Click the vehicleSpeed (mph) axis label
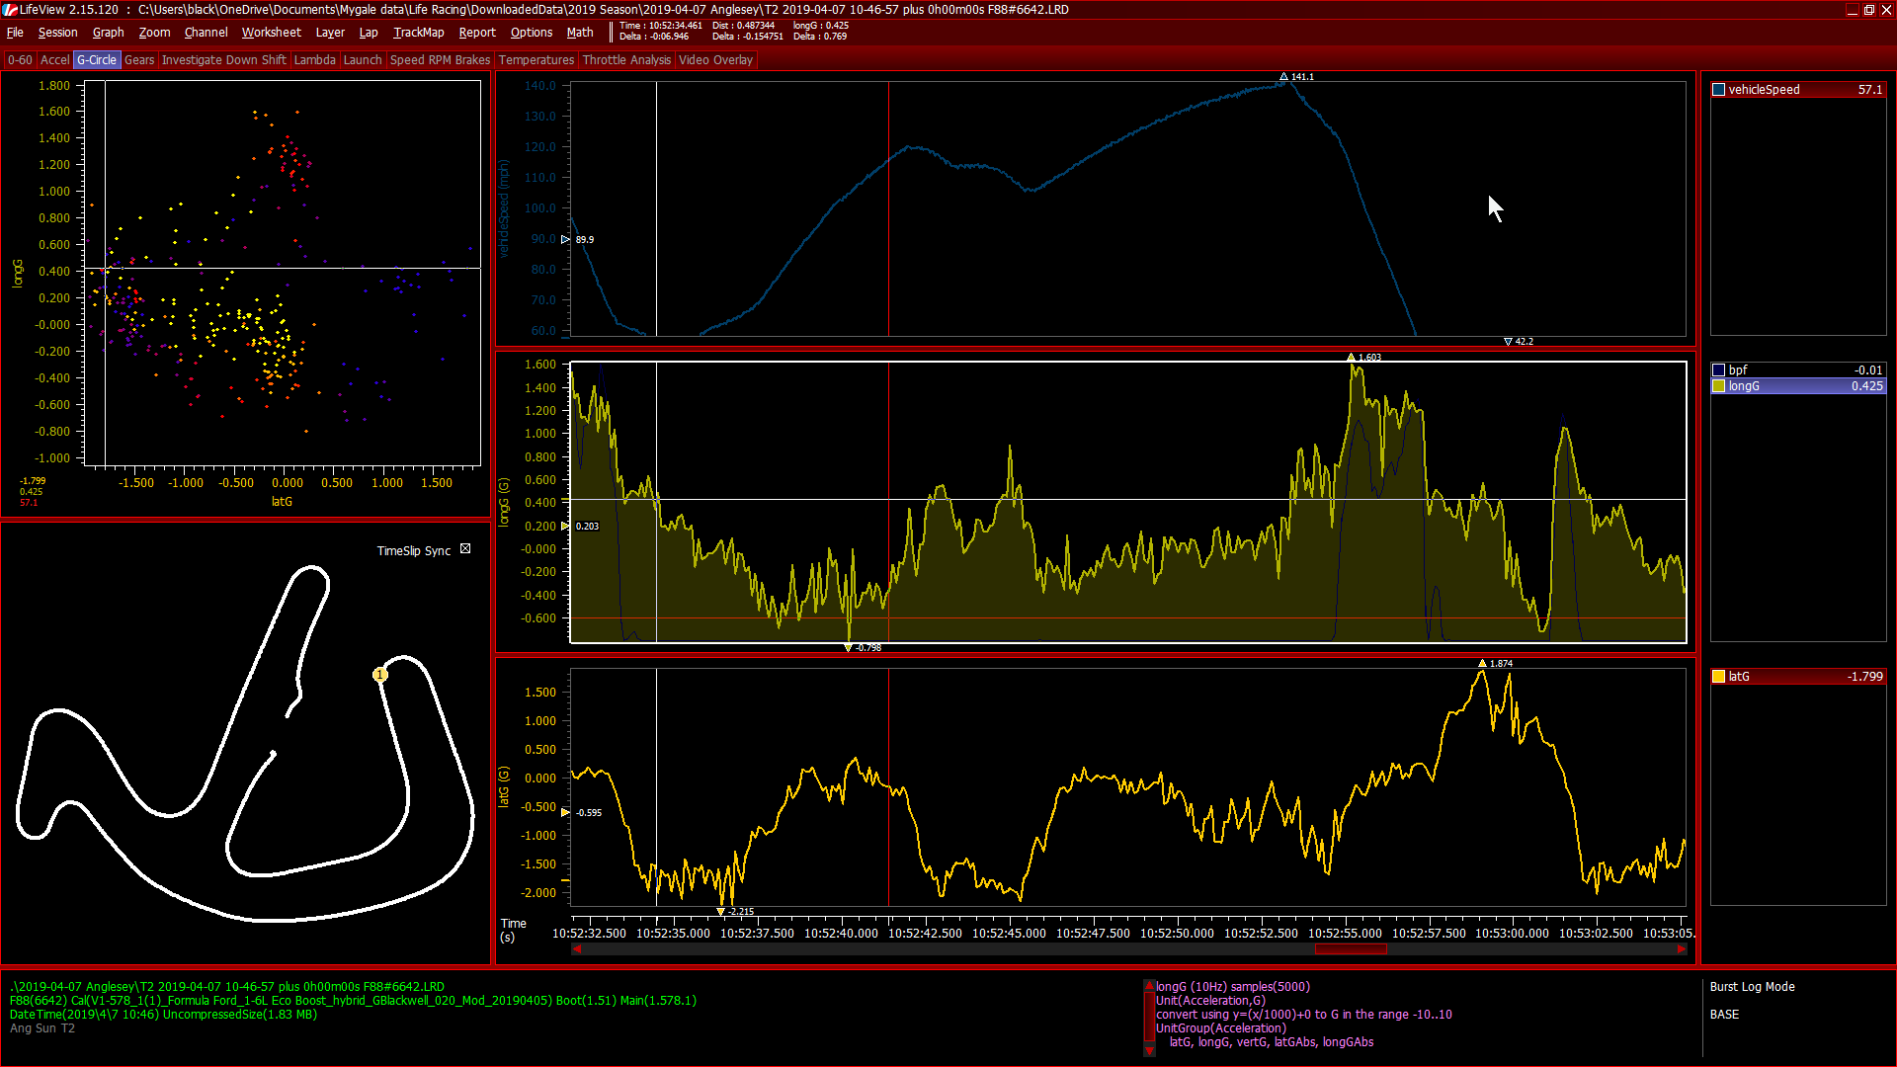The image size is (1897, 1067). click(x=504, y=208)
